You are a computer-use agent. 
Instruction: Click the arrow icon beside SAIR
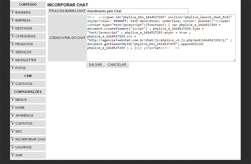pos(12,155)
